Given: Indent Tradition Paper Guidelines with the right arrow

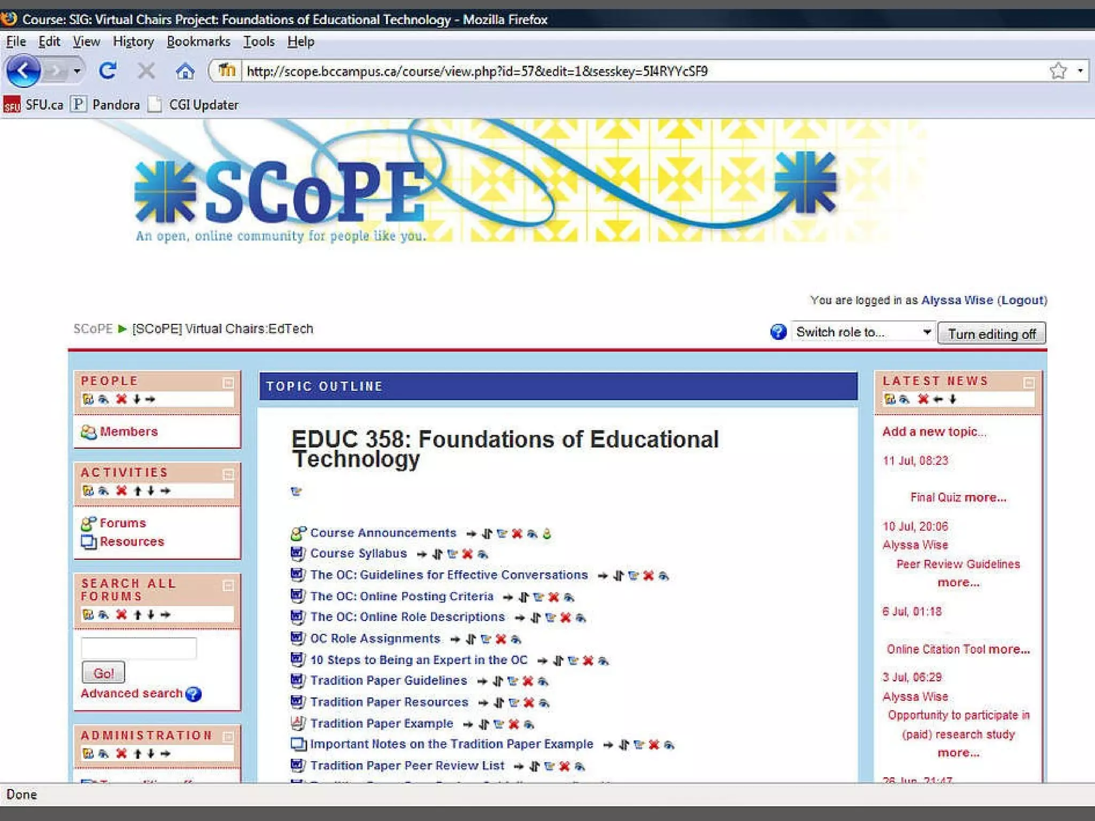Looking at the screenshot, I should click(x=482, y=681).
